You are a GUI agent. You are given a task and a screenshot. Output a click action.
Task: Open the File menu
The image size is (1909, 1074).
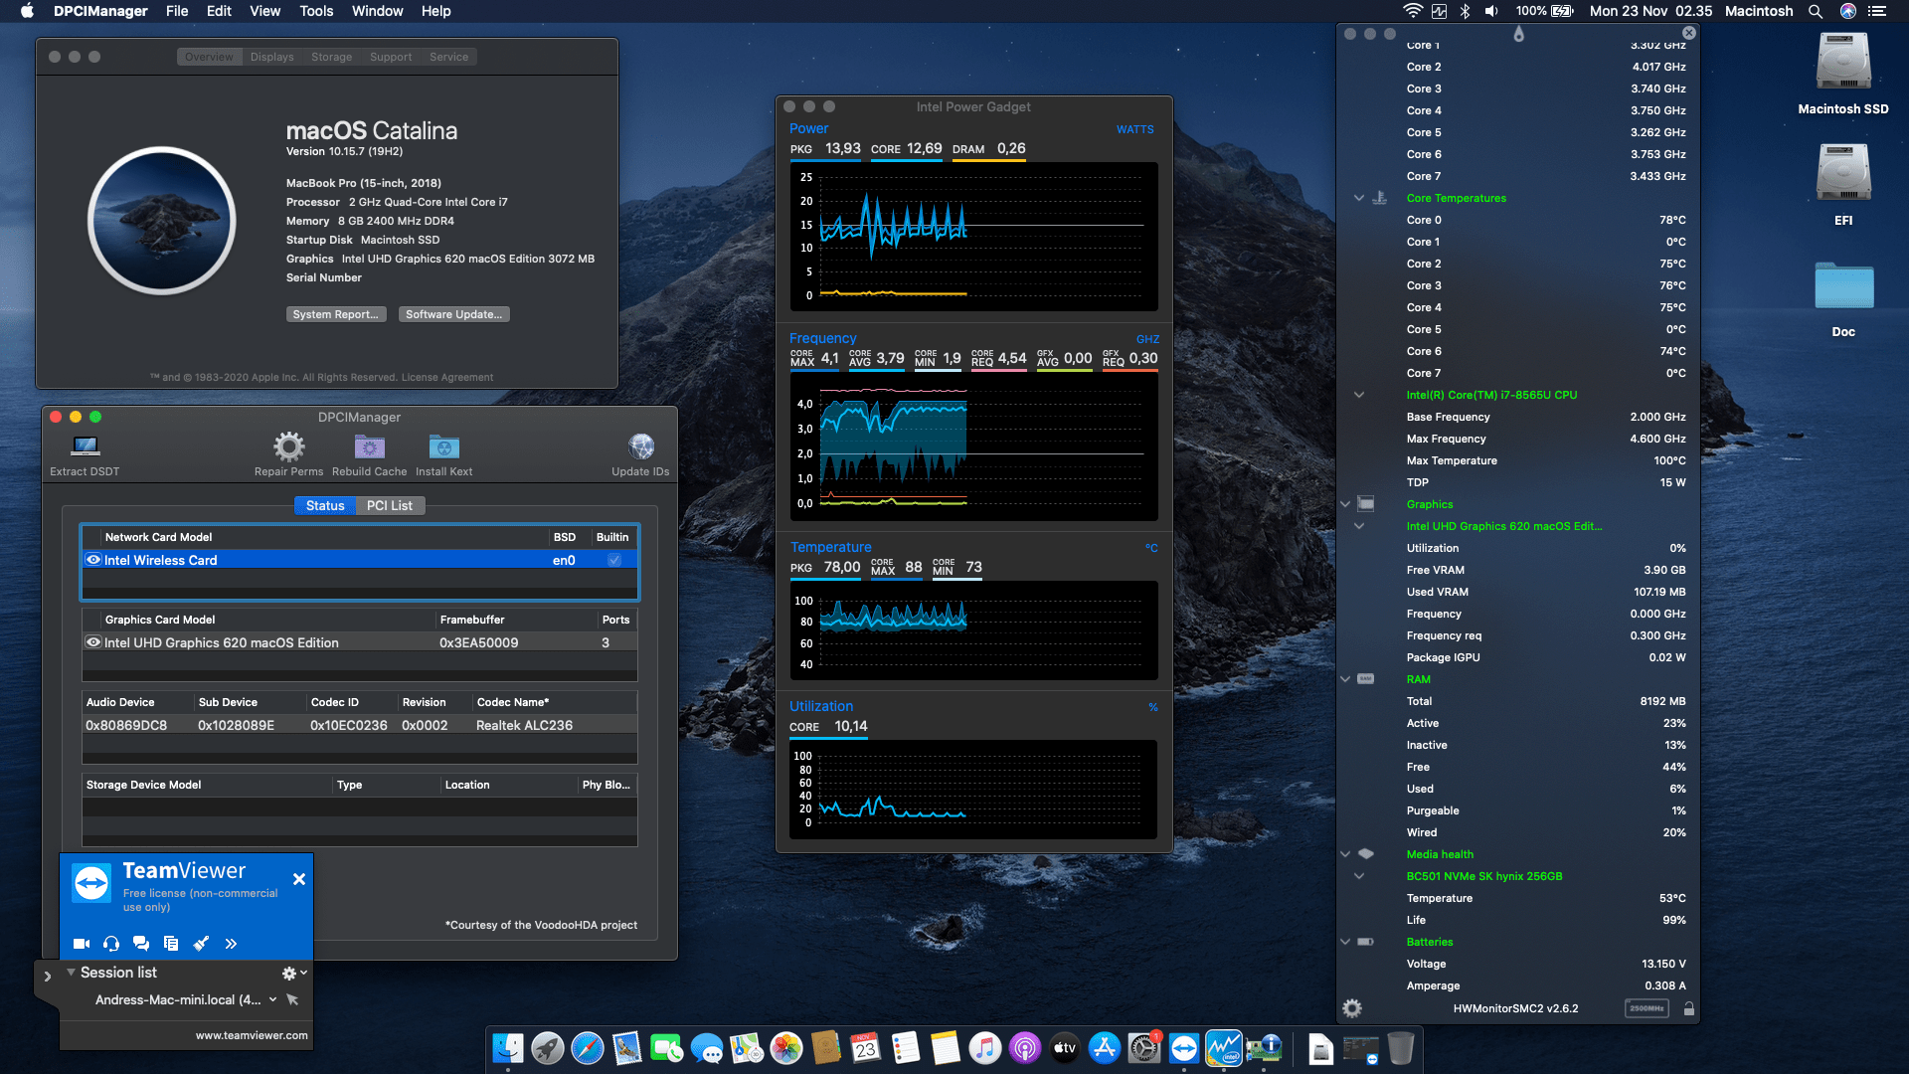tap(177, 11)
